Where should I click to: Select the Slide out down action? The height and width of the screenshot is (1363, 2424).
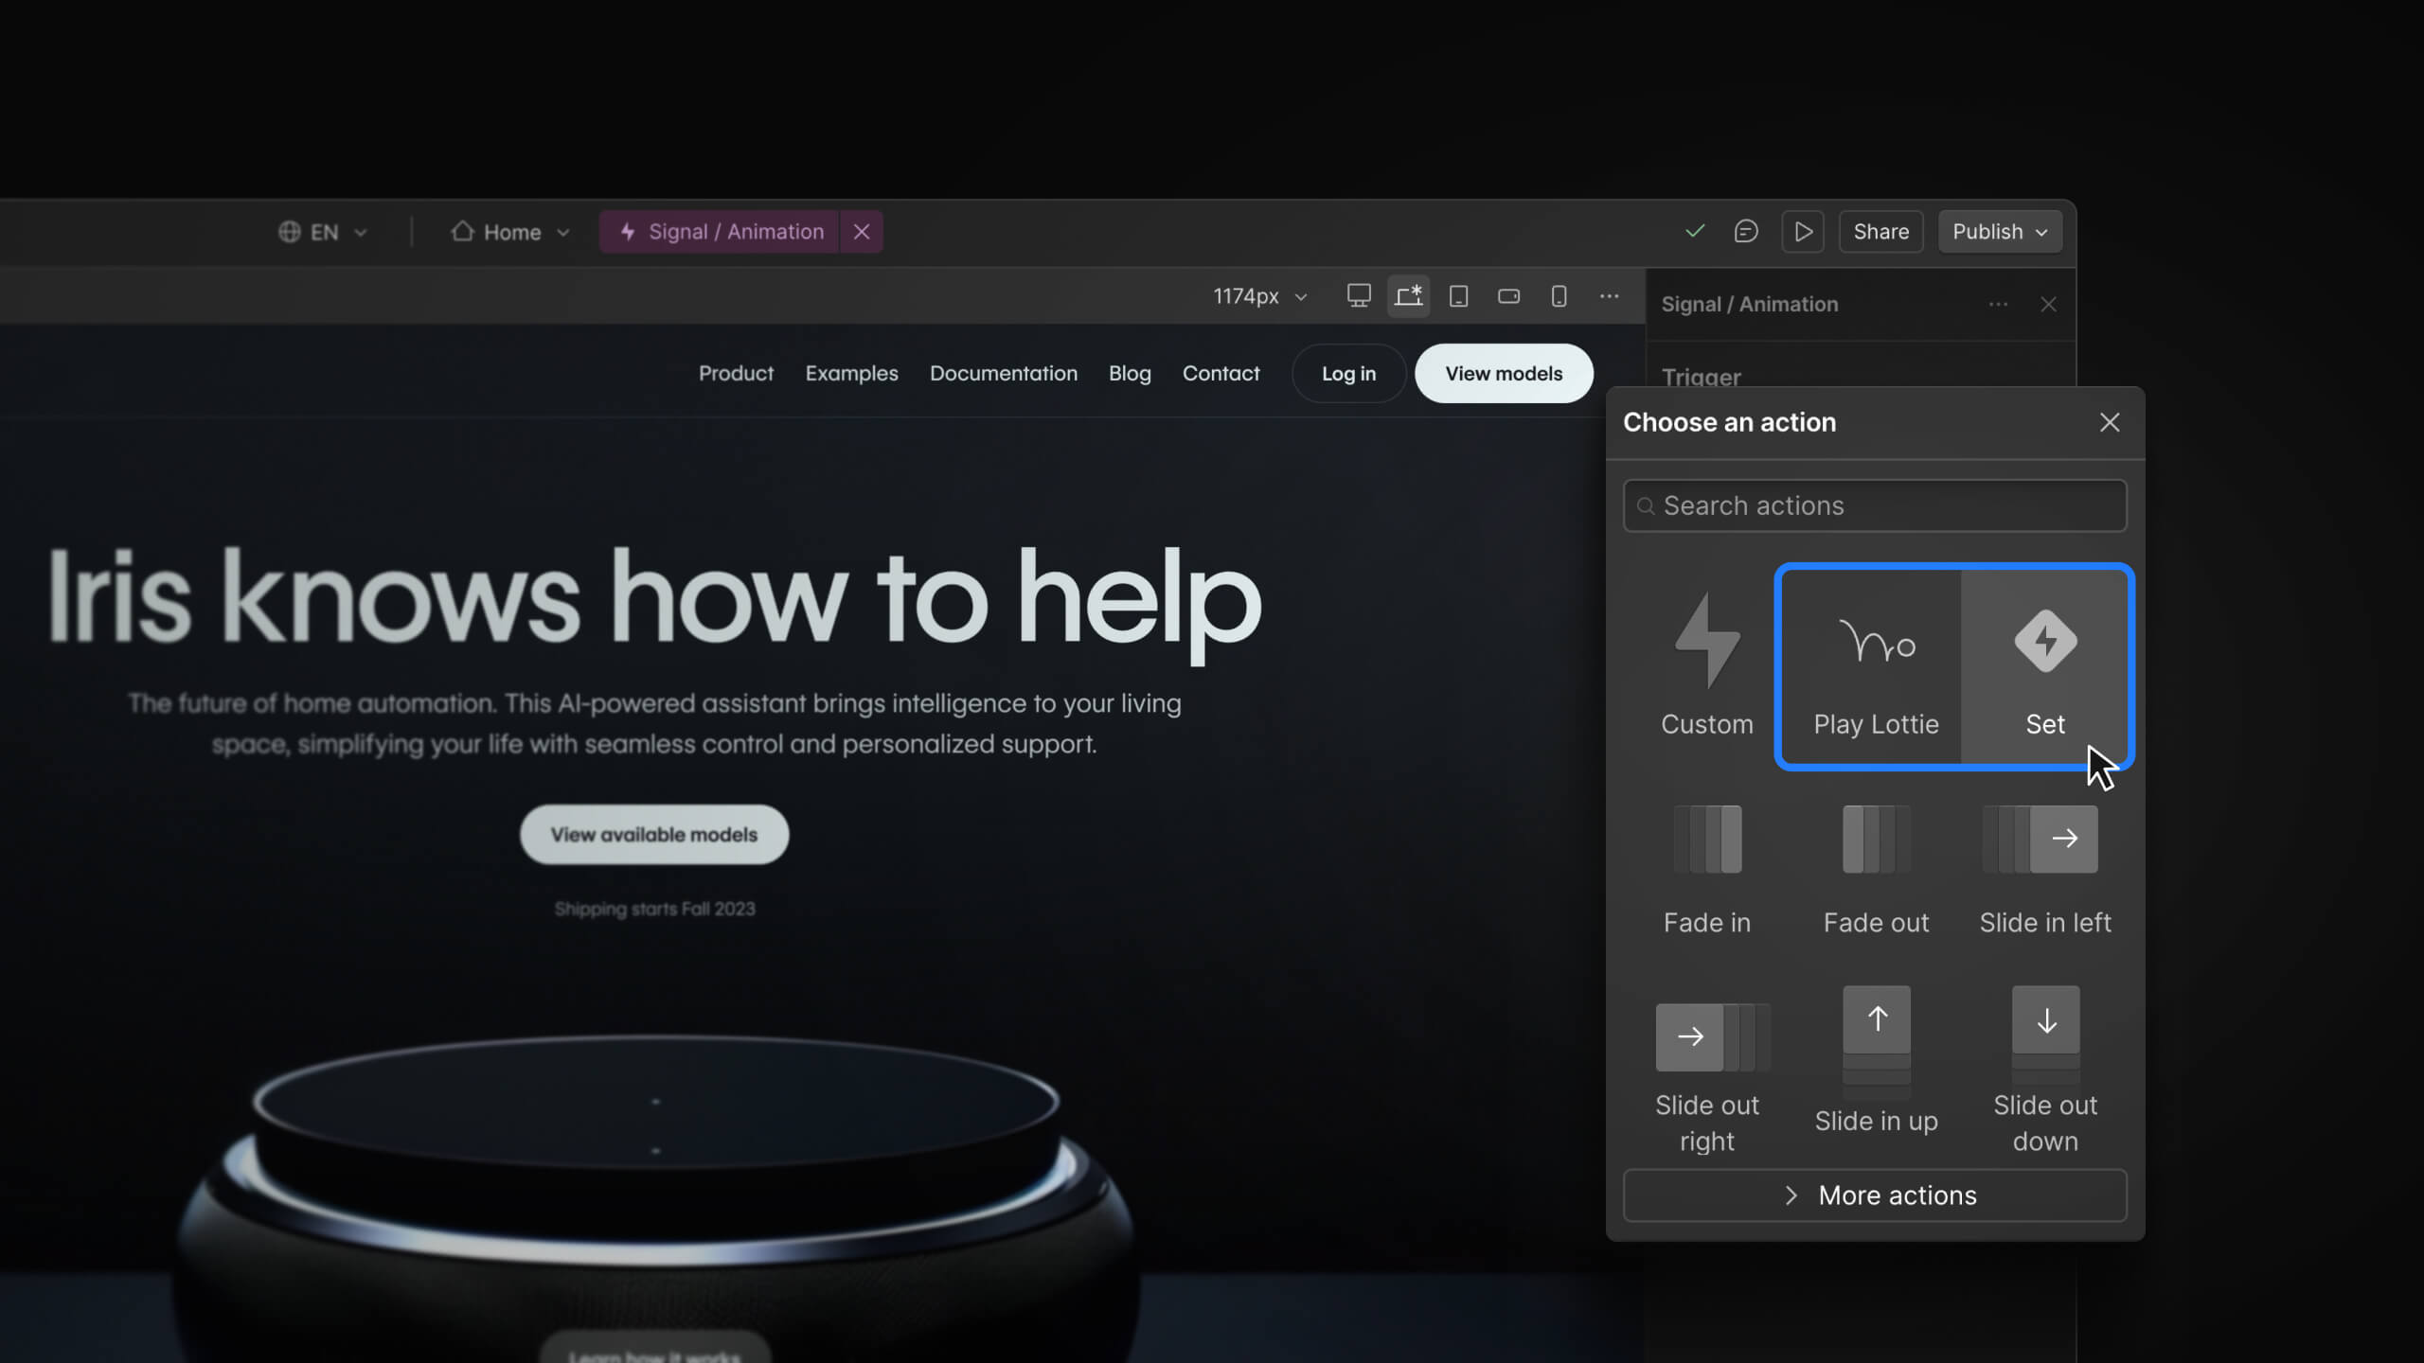click(x=2045, y=1070)
